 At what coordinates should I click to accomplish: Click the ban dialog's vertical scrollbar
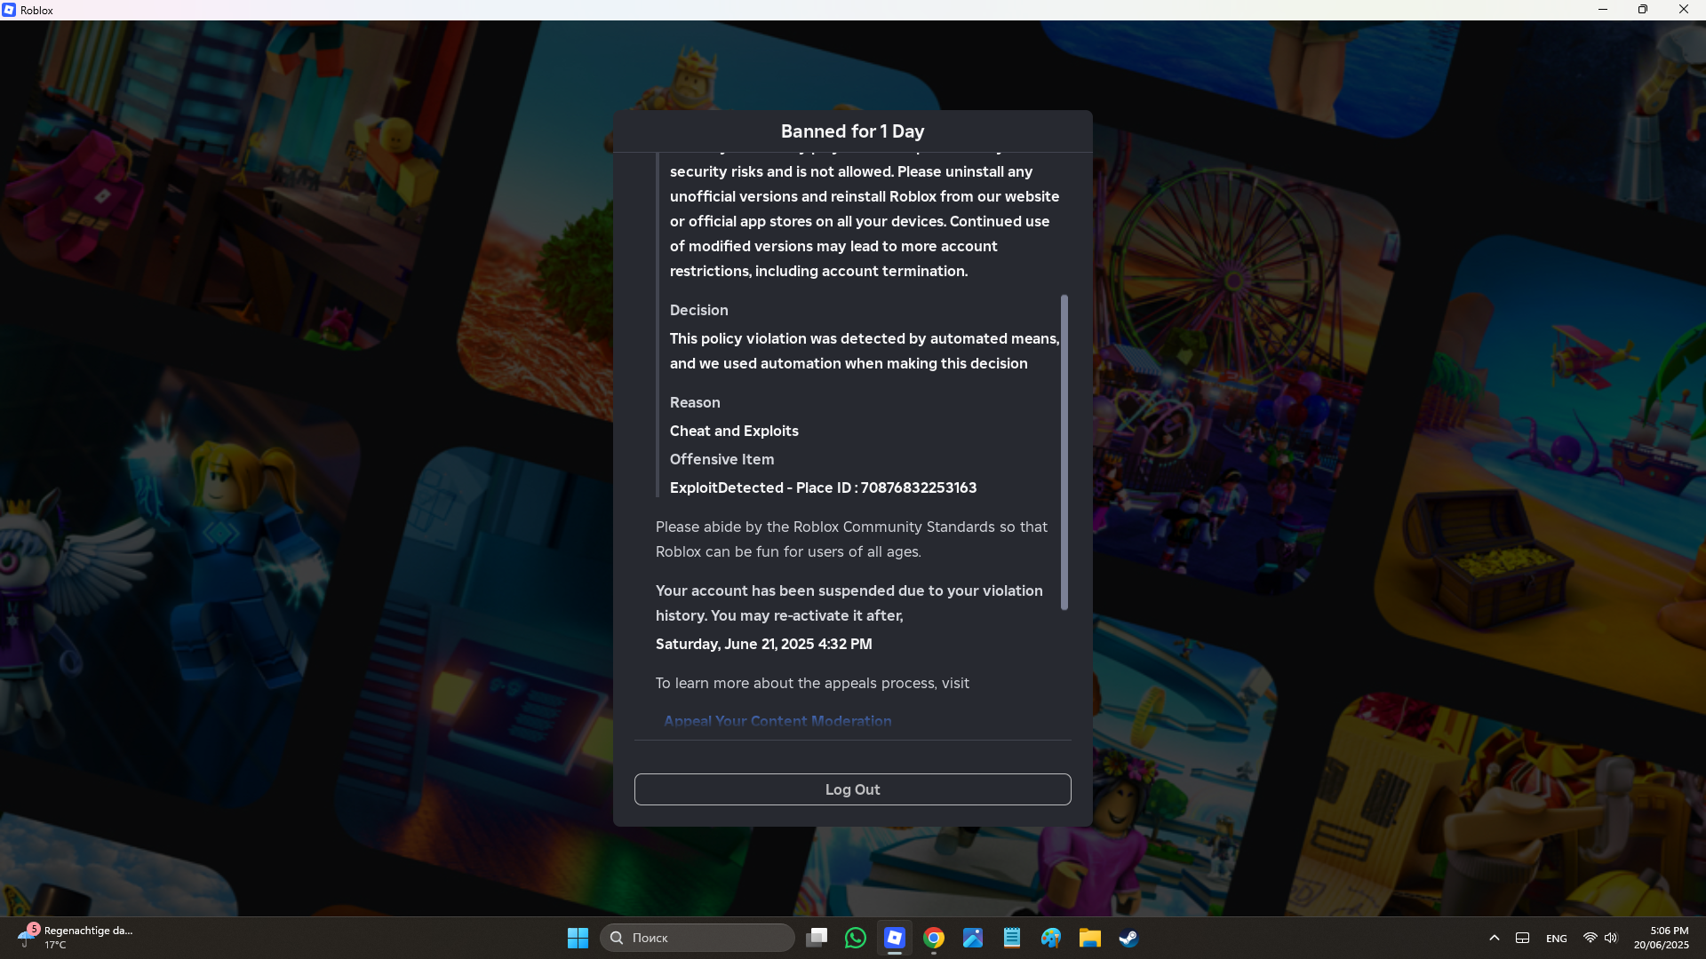tap(1064, 452)
